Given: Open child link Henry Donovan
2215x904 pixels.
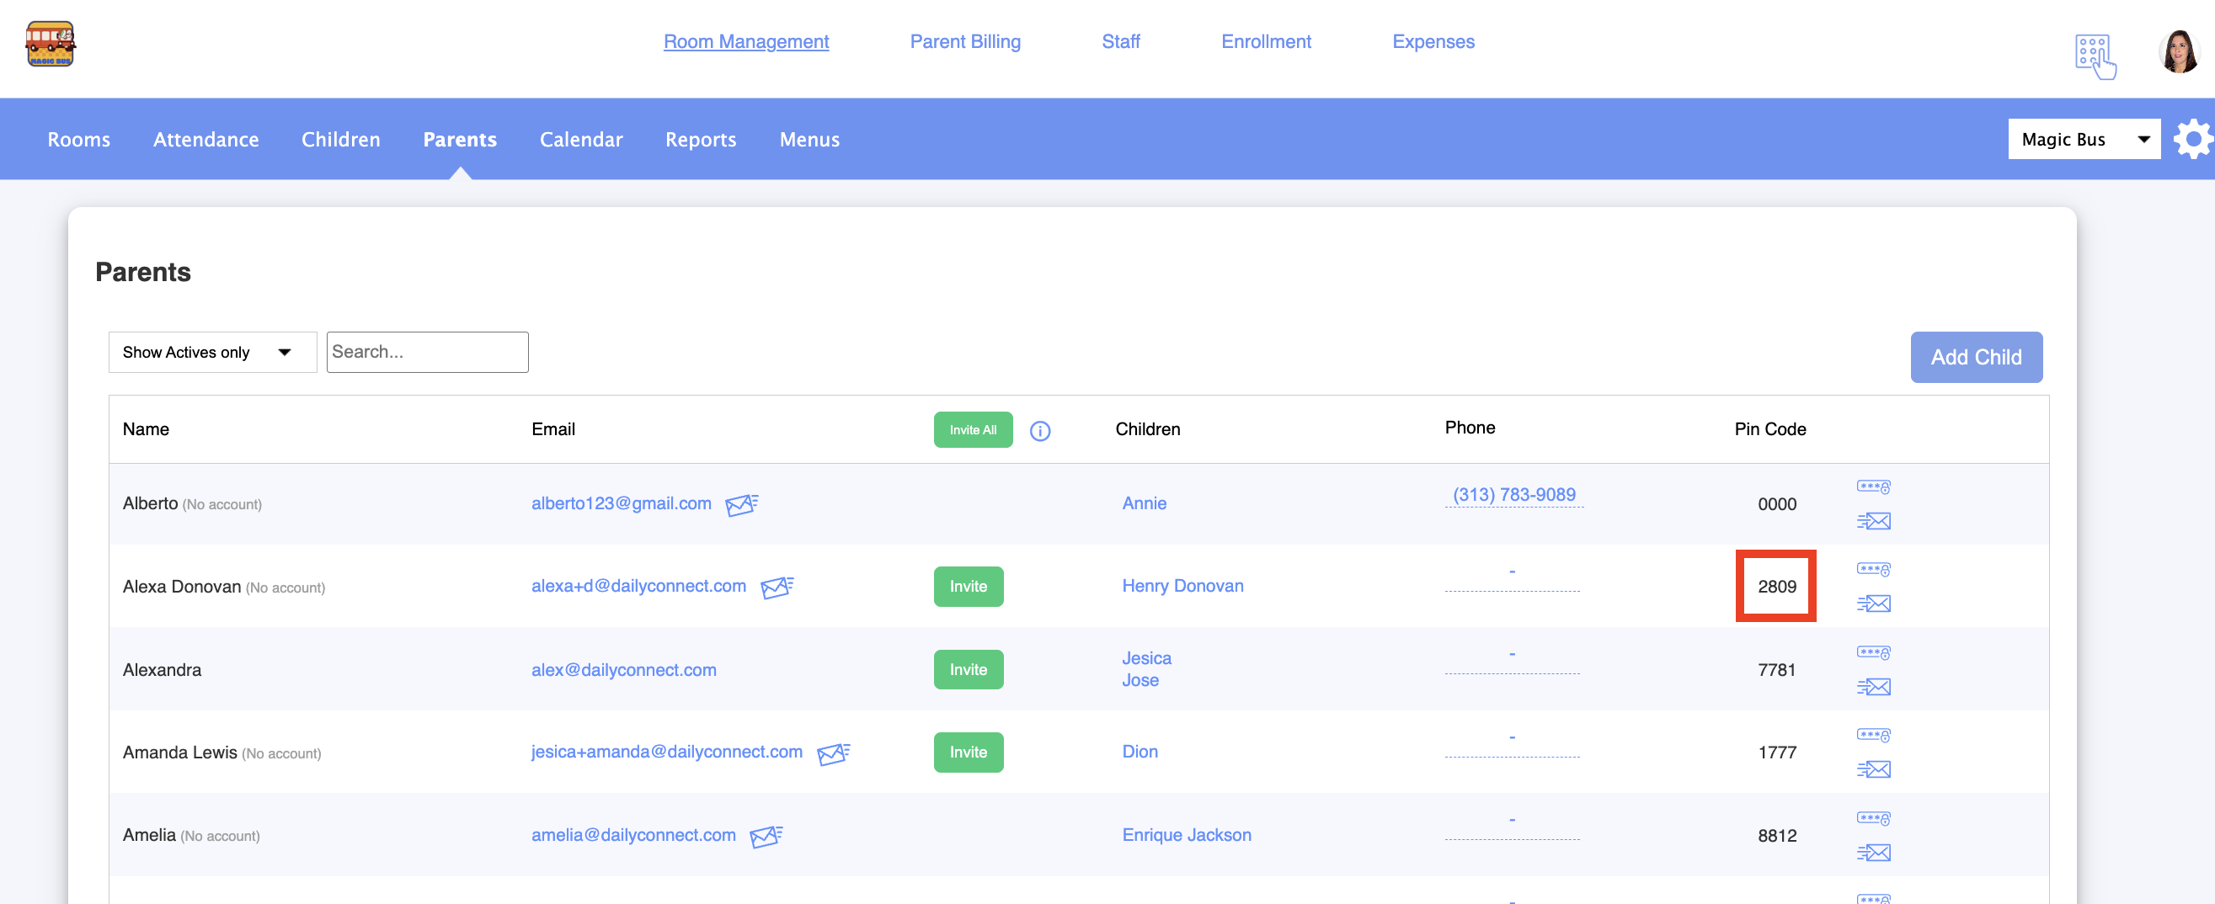Looking at the screenshot, I should pyautogui.click(x=1182, y=586).
